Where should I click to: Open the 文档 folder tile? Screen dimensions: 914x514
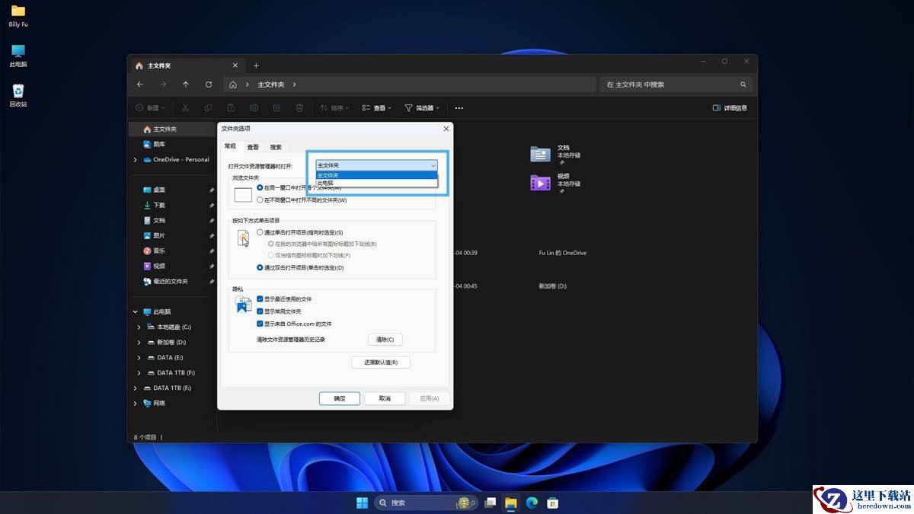tap(555, 154)
